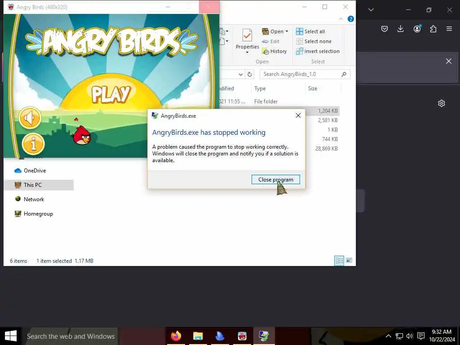Open the volume tray icon
460x345 pixels.
pos(410,336)
